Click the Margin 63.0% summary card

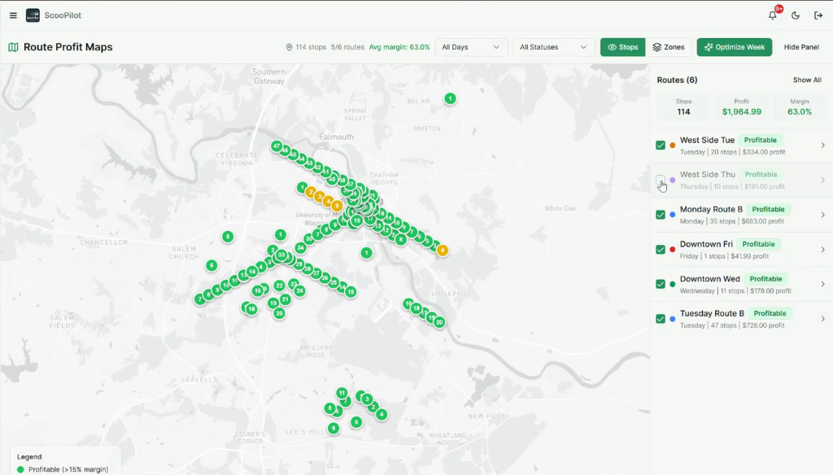pyautogui.click(x=799, y=107)
